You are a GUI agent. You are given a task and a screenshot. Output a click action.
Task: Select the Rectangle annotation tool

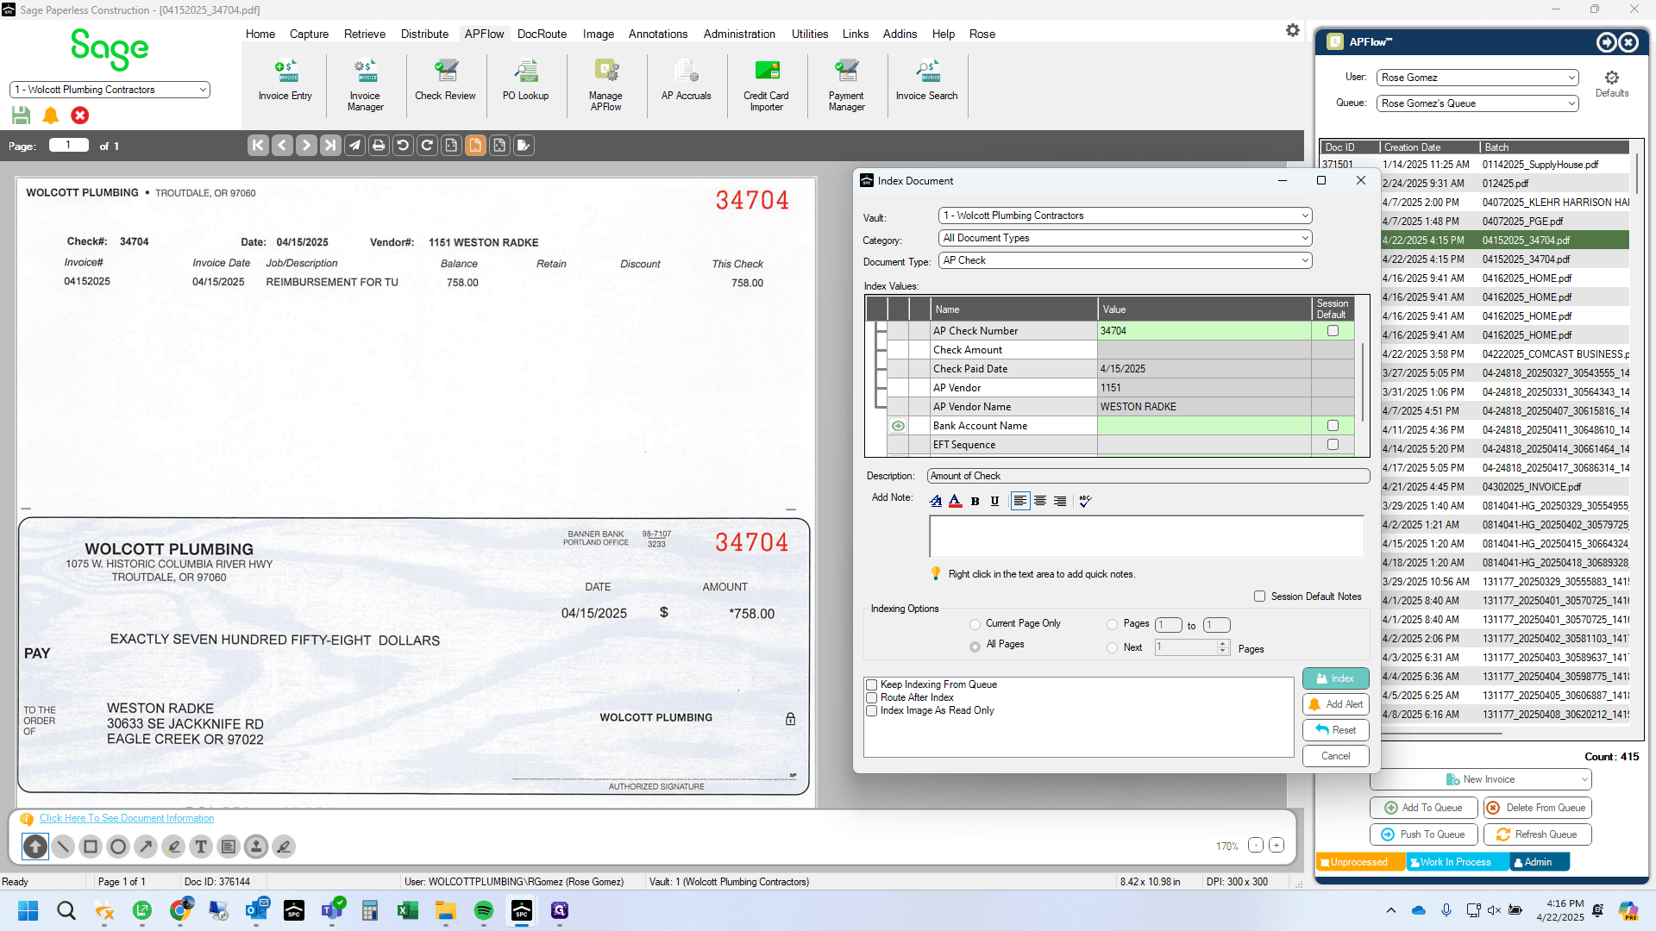click(91, 847)
